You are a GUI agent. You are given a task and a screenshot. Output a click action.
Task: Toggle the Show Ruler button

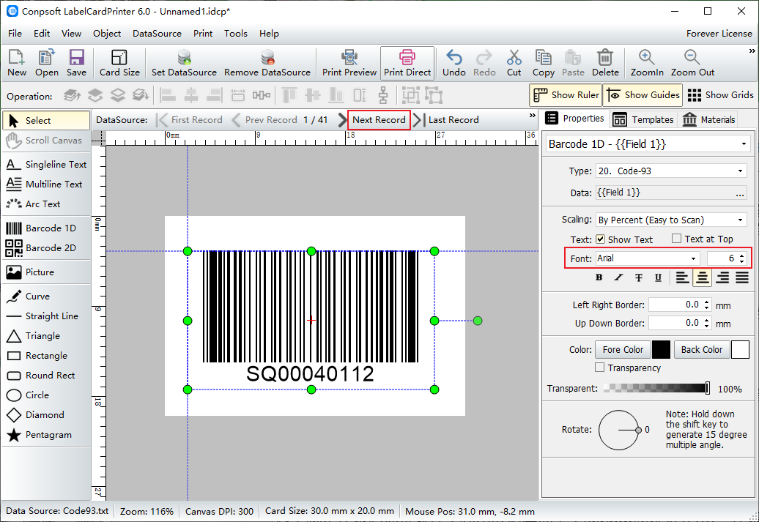pos(566,95)
